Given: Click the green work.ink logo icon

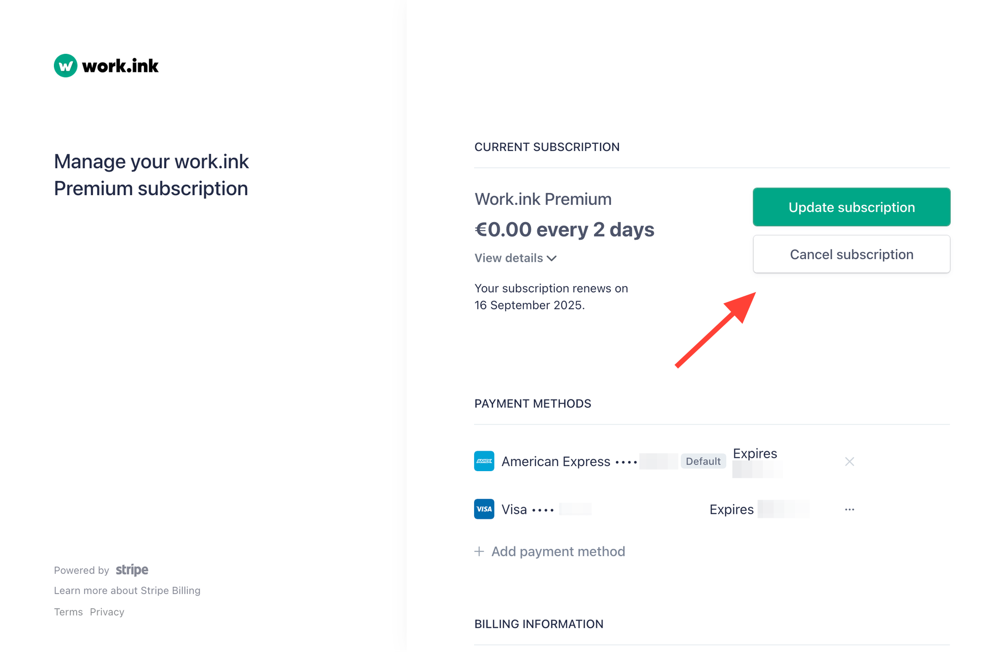Looking at the screenshot, I should pyautogui.click(x=66, y=66).
